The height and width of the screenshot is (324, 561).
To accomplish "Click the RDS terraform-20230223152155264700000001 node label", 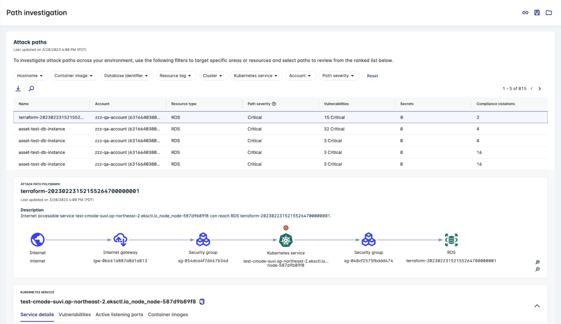I will (451, 261).
